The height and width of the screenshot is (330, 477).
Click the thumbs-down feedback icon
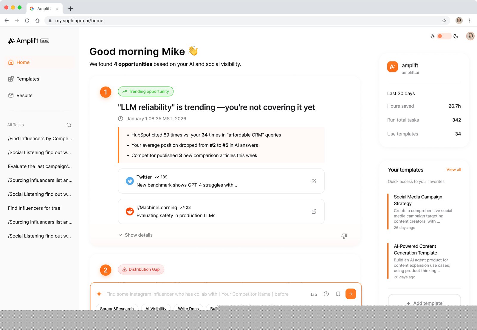coord(344,236)
